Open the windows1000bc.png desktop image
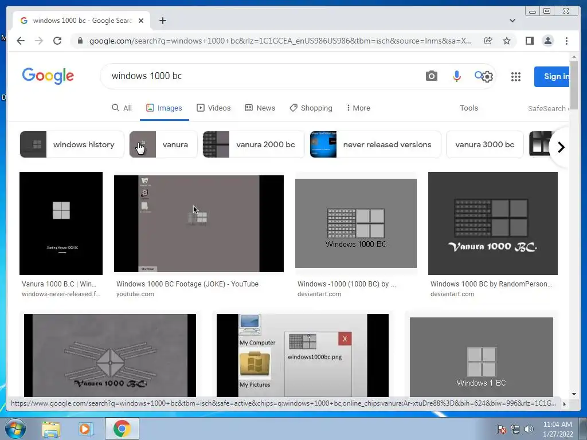Viewport: 587px width, 440px height. point(303,355)
